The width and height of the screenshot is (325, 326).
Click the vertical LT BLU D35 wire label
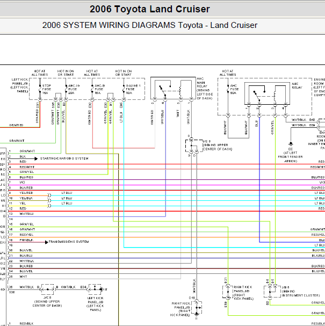point(121,112)
